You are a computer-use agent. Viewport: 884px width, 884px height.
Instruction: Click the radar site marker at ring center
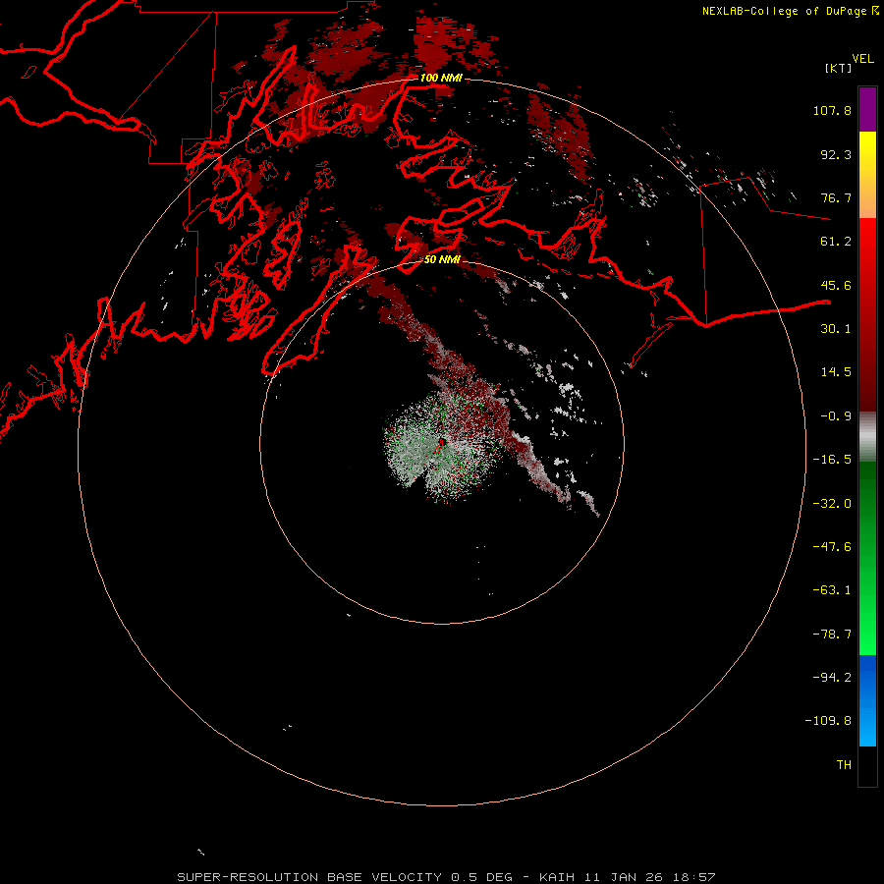click(x=441, y=445)
